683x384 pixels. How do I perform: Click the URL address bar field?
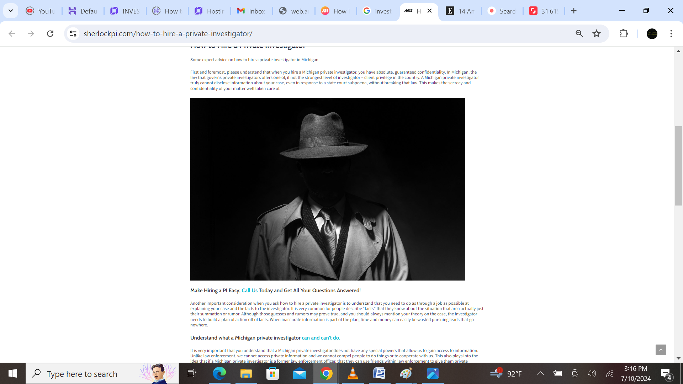point(320,33)
